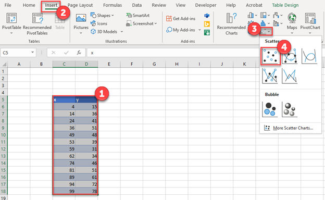
Task: Open the My Add-ins dropdown arrow
Action: tap(199, 30)
